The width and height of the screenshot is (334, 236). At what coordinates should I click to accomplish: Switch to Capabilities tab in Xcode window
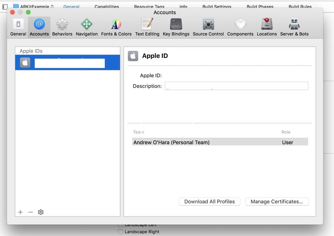[x=107, y=7]
